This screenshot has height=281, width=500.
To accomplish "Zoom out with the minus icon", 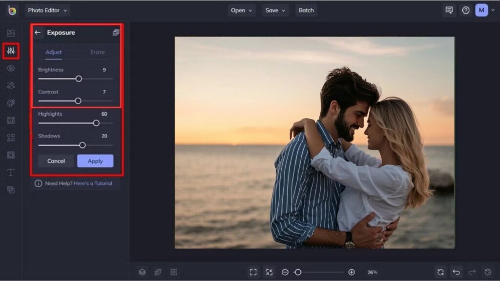I will click(285, 272).
